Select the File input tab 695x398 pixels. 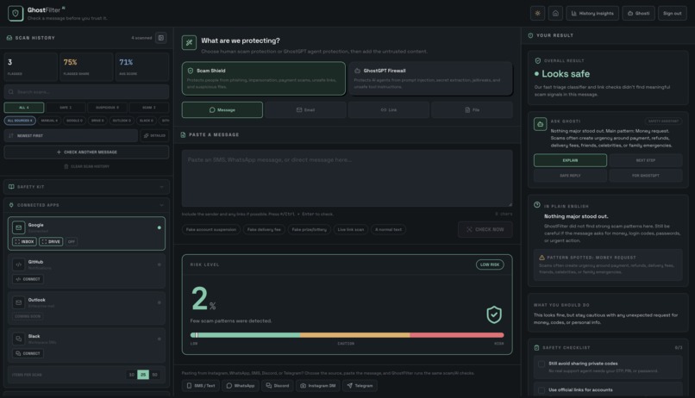pyautogui.click(x=472, y=109)
